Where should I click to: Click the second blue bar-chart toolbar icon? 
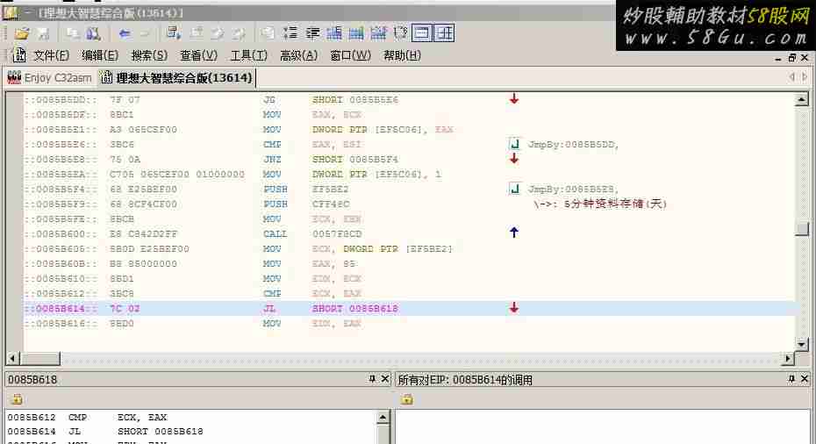click(x=356, y=33)
